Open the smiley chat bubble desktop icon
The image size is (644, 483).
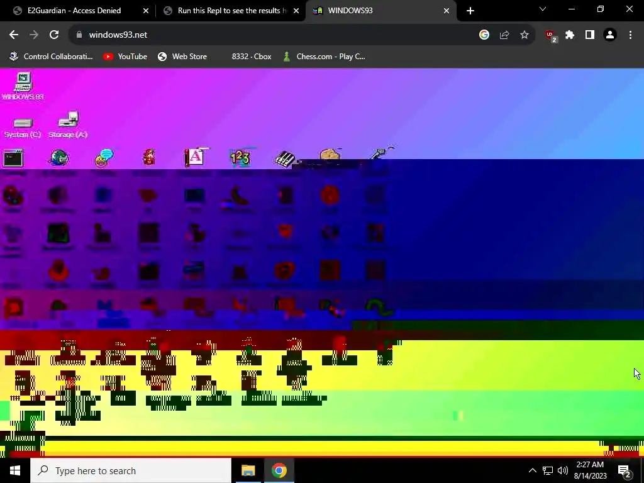point(104,158)
